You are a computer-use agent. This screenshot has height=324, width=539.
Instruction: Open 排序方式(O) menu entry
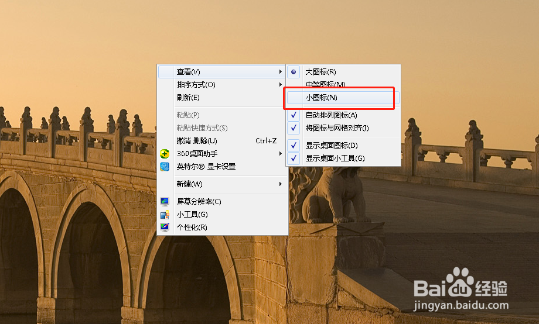(x=222, y=84)
